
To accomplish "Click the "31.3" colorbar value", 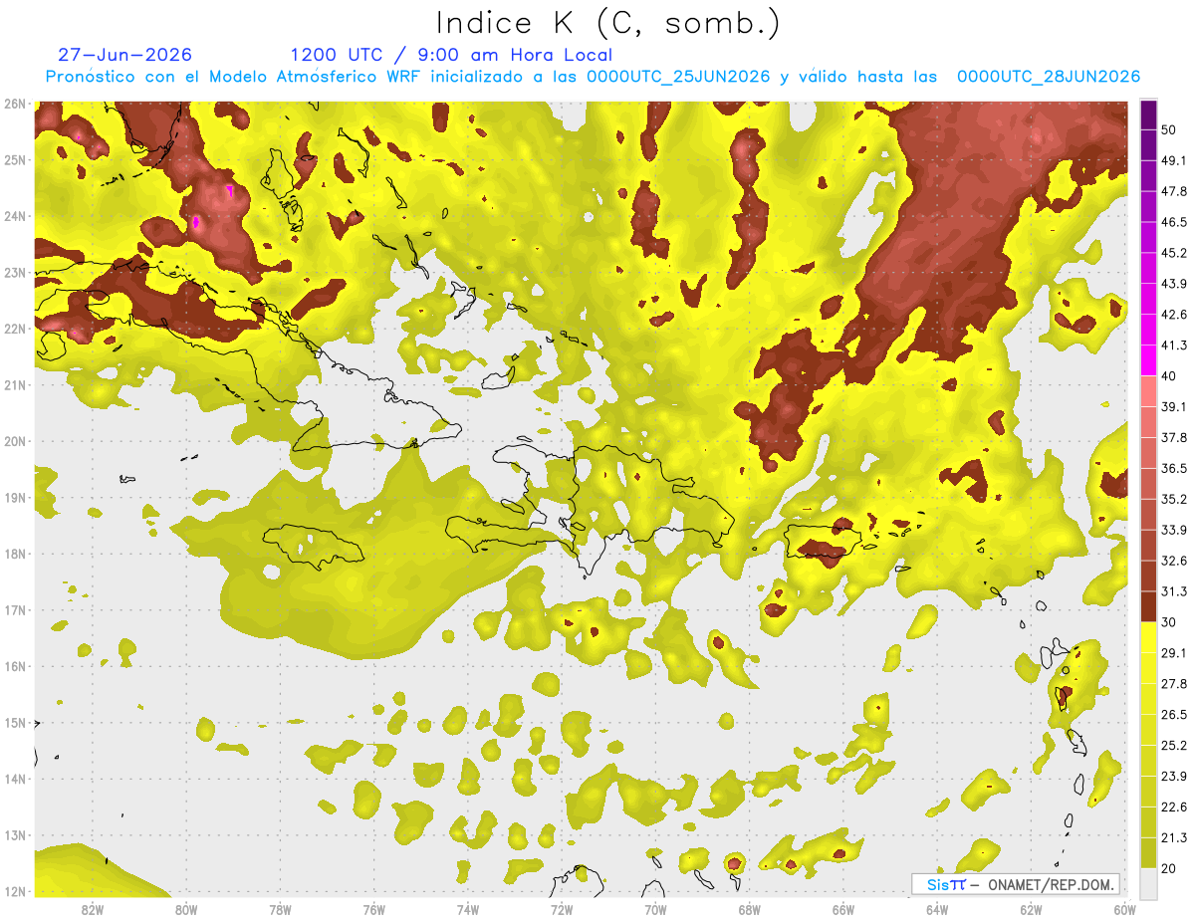I will coord(1174,591).
